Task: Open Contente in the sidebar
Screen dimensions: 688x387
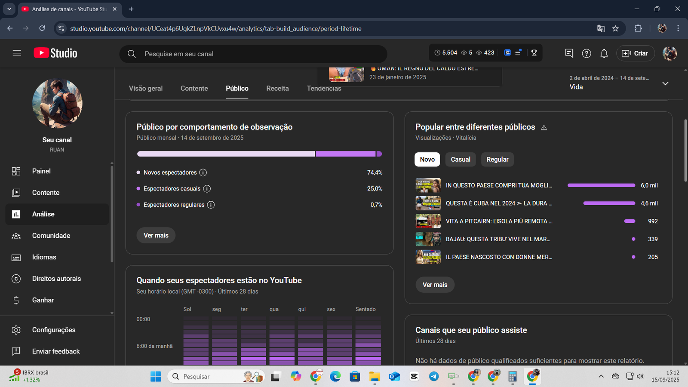Action: (x=57, y=193)
